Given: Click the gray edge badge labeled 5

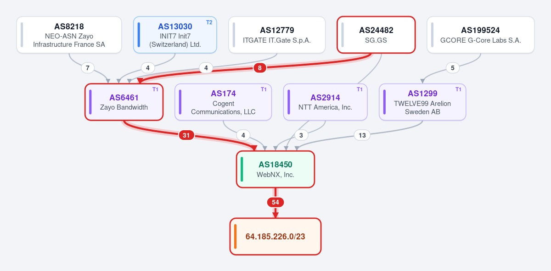Looking at the screenshot, I should 453,68.
